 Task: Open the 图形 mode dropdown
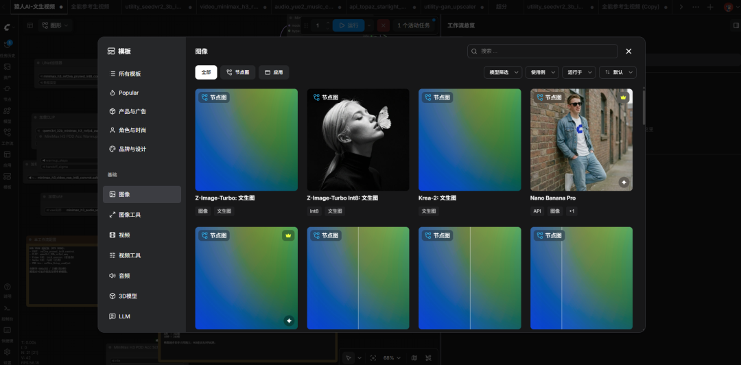(55, 25)
